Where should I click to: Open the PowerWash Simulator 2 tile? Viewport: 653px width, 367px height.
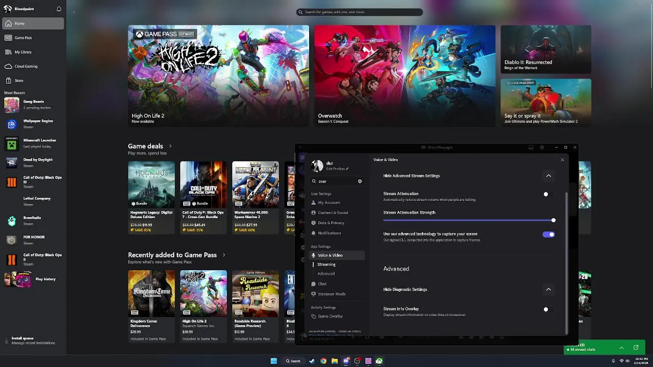(546, 102)
